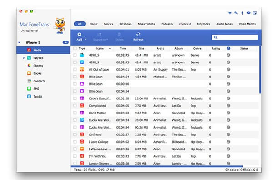Click the Mac FoneTrans mascot logo
Screen dimensions: 273x180
click(60, 26)
